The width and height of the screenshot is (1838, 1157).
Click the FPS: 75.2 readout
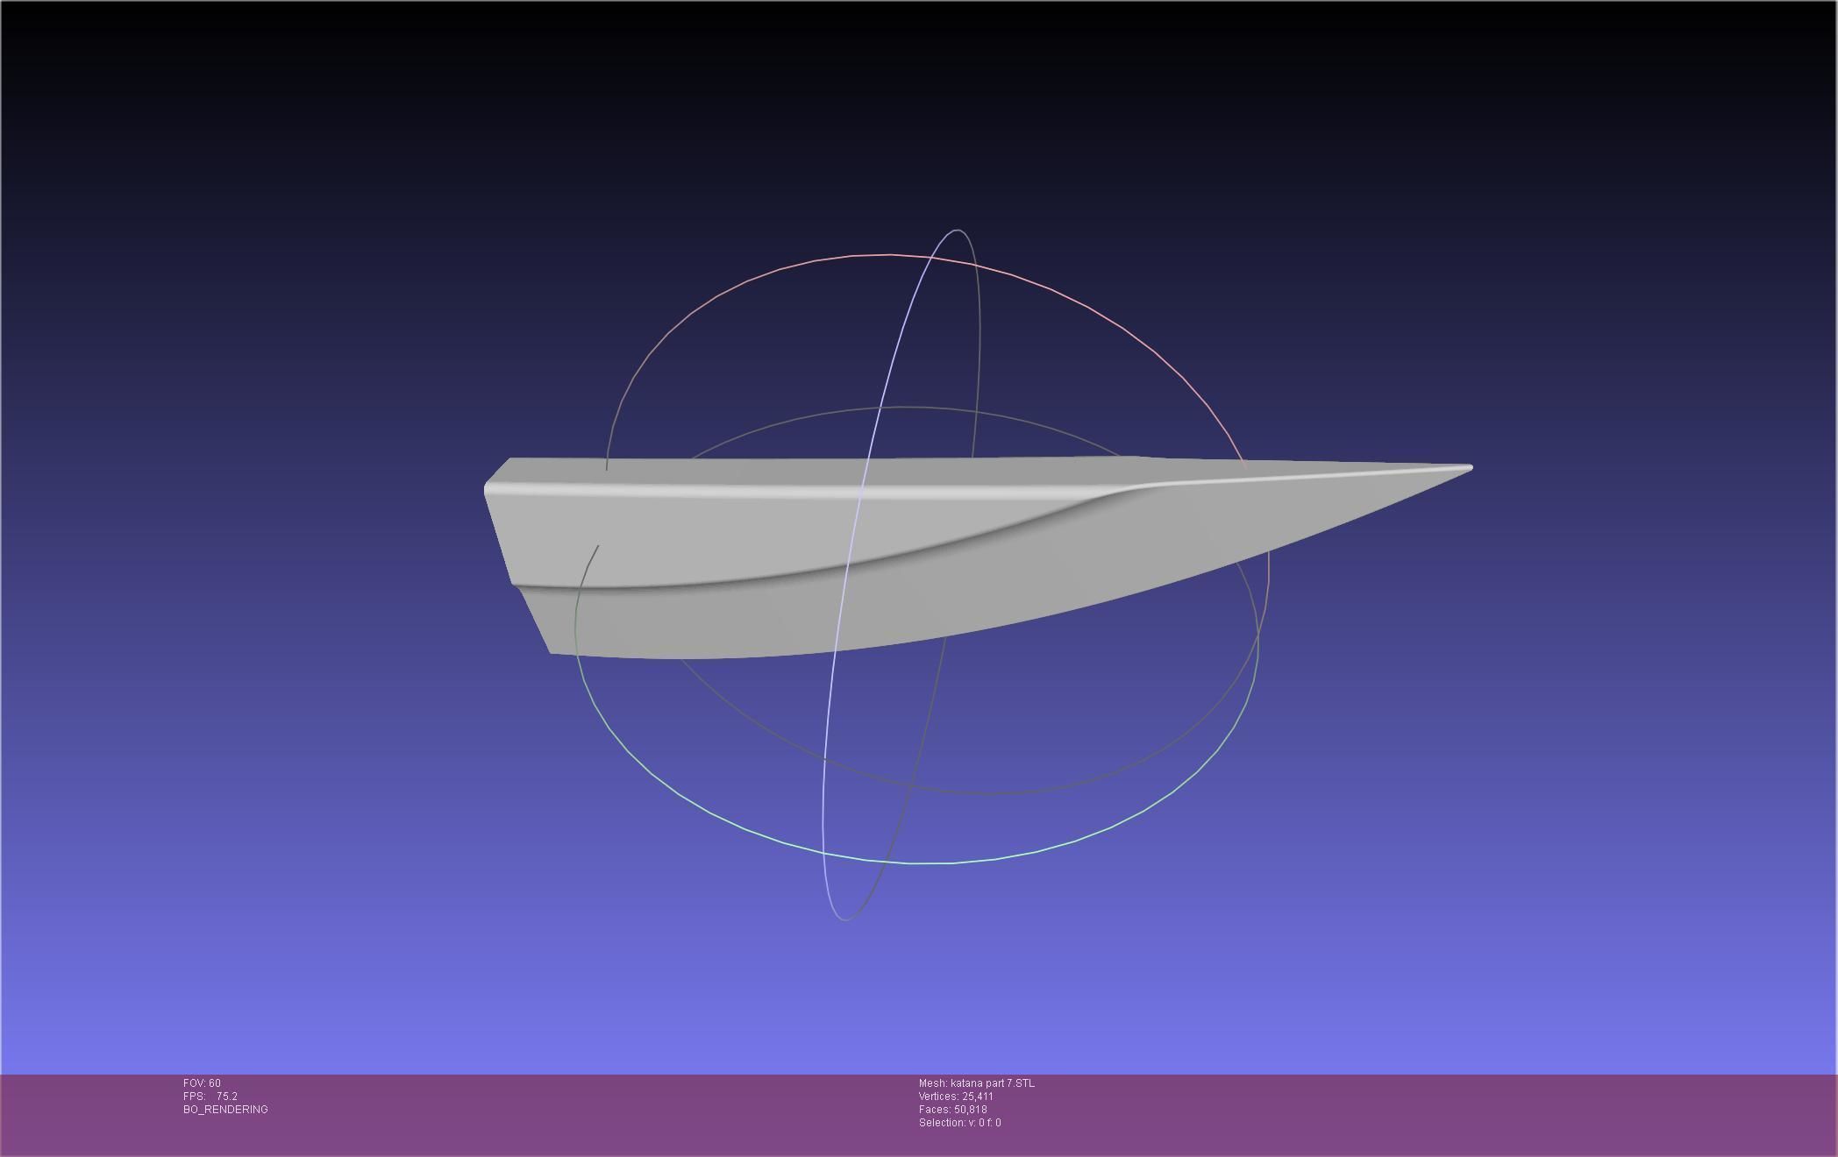click(x=210, y=1097)
